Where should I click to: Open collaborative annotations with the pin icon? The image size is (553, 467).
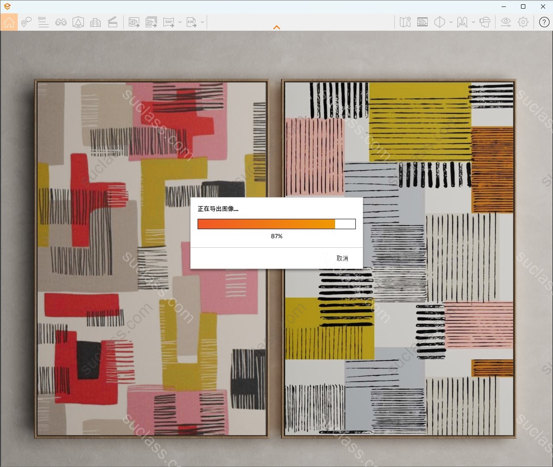coord(26,22)
